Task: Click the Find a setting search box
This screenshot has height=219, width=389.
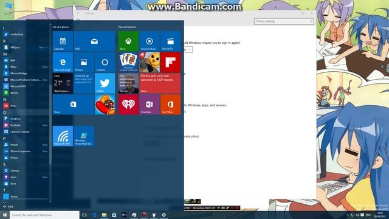Action: [x=284, y=21]
